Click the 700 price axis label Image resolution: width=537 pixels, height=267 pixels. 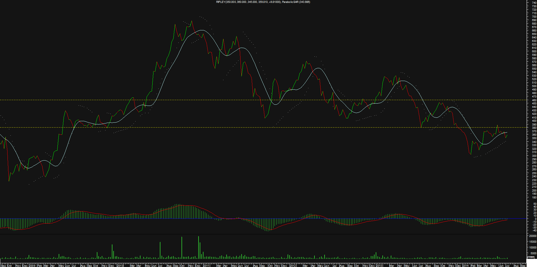point(534,17)
